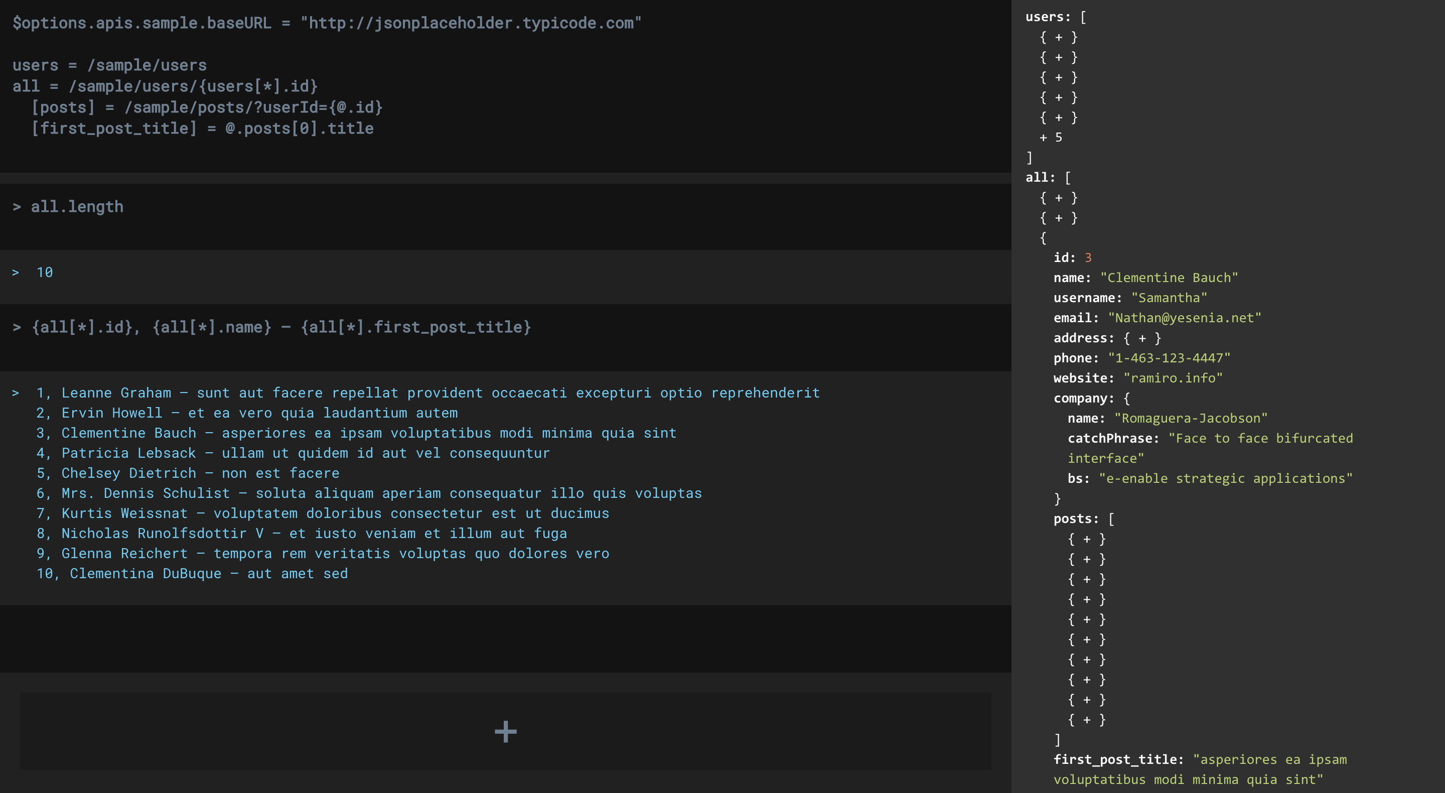Click the $options.apis.sample.baseURL code line
Screen dimensions: 1445x793
(327, 23)
